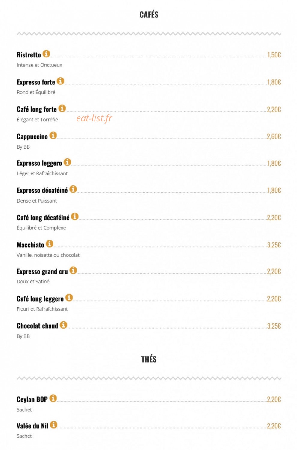Open Chocolat chaud info icon
This screenshot has width=297, height=450.
click(x=63, y=325)
